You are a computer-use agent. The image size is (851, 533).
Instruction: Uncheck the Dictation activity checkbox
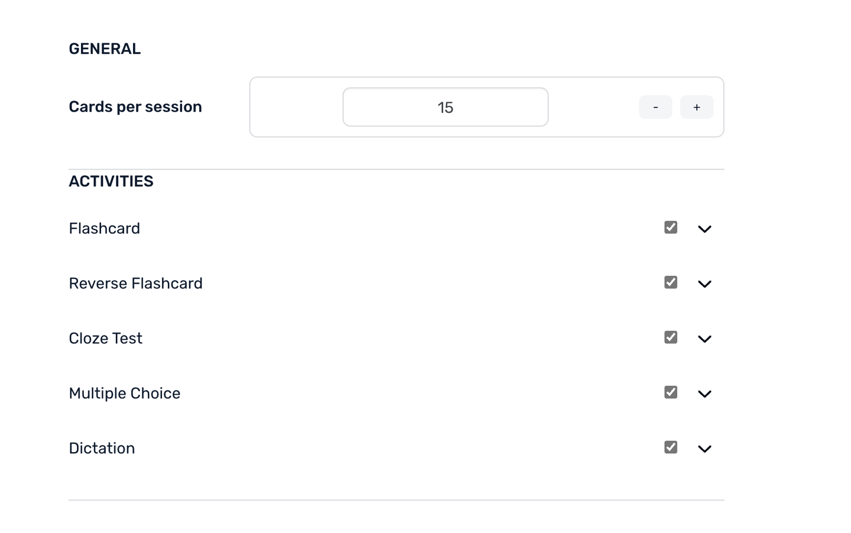coord(670,447)
